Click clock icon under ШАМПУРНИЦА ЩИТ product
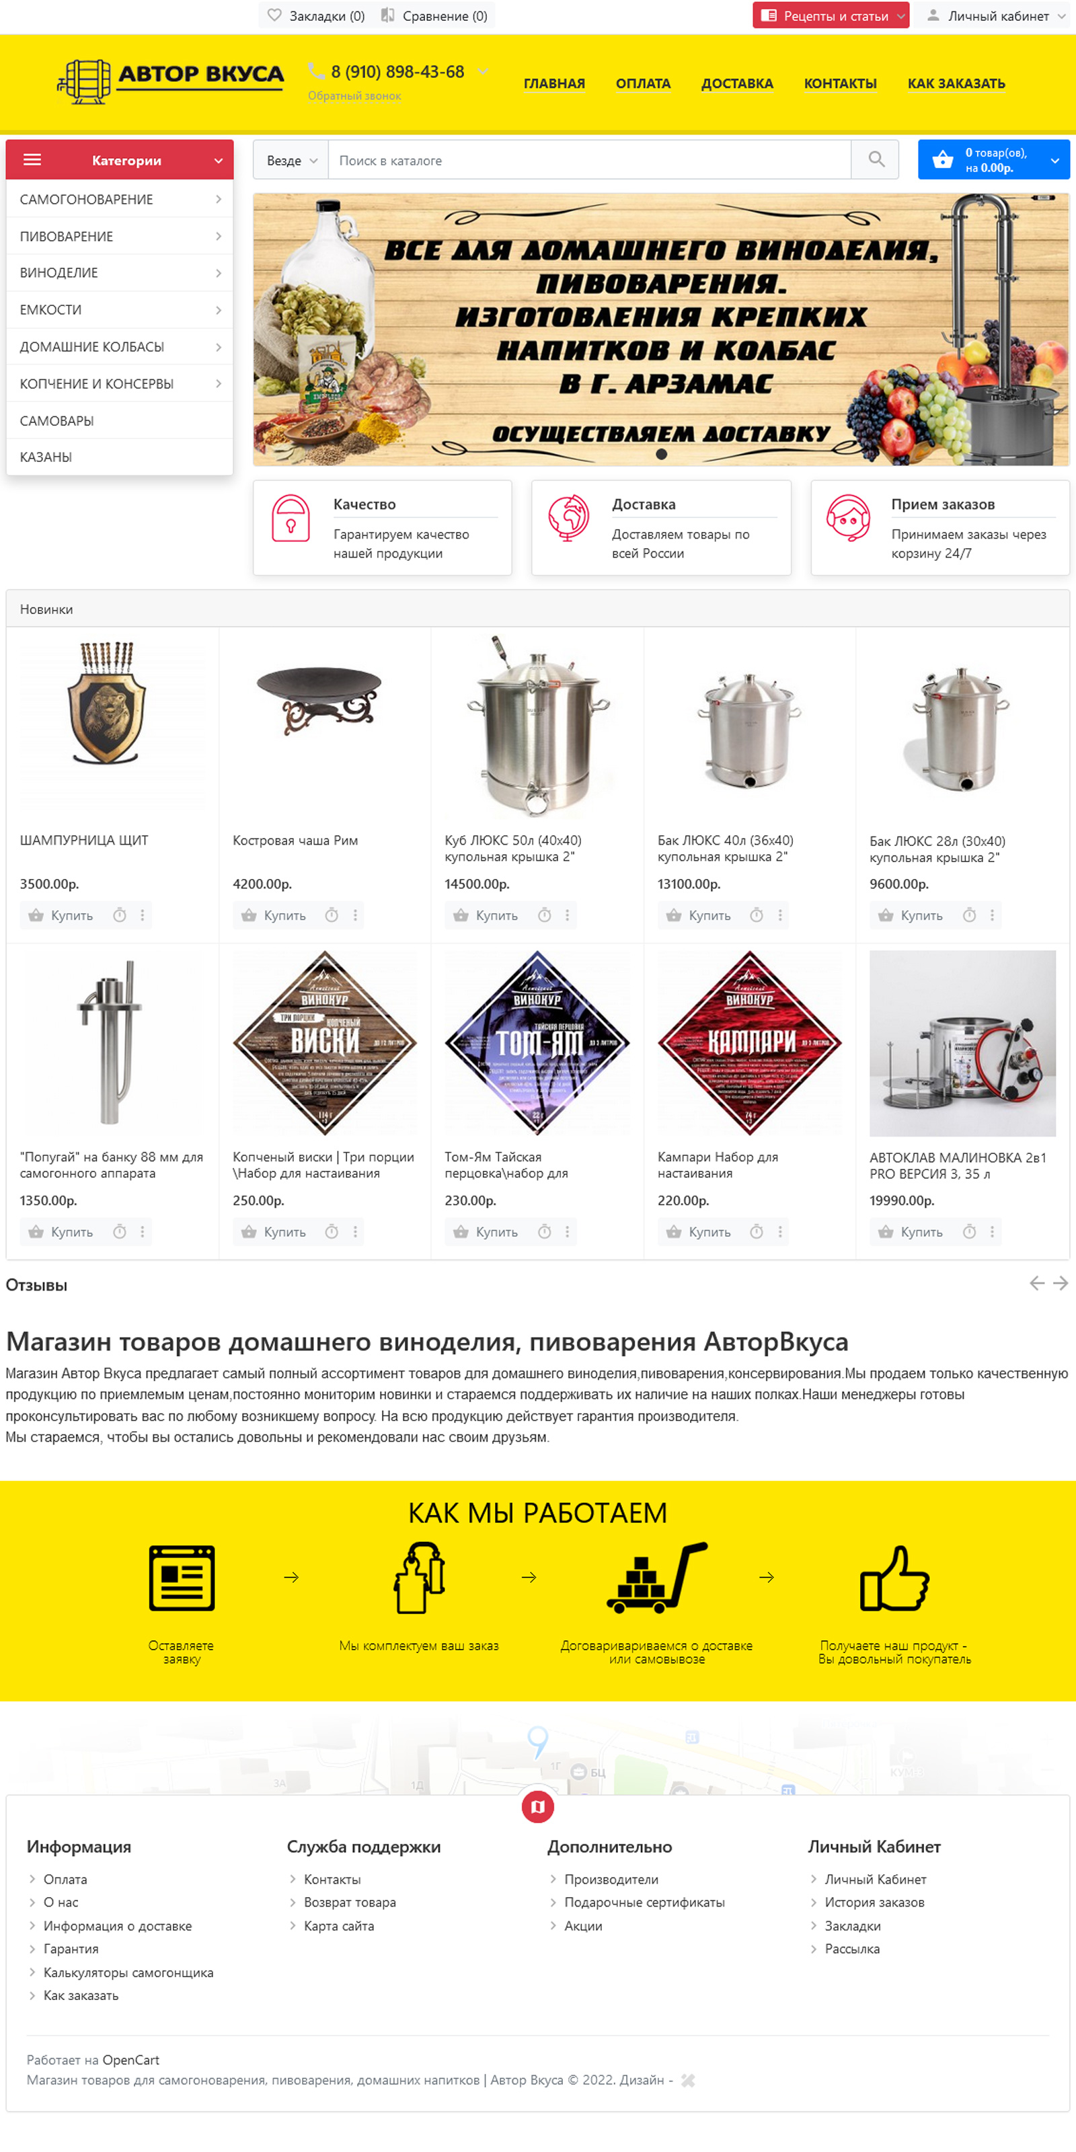This screenshot has width=1076, height=2152. coord(120,915)
